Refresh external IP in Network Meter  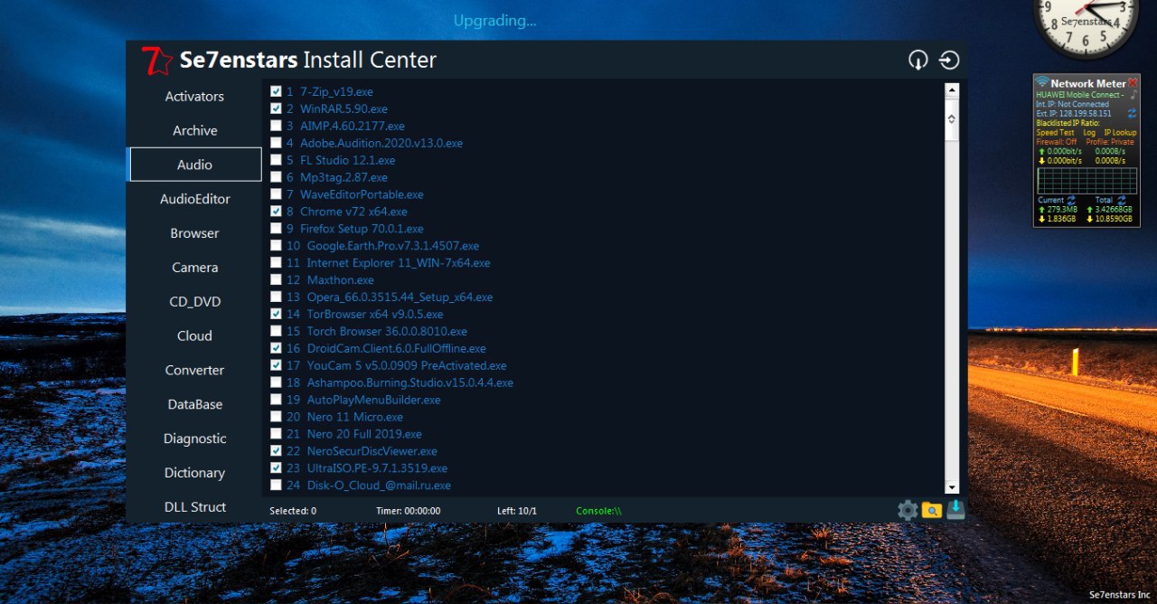tap(1132, 113)
